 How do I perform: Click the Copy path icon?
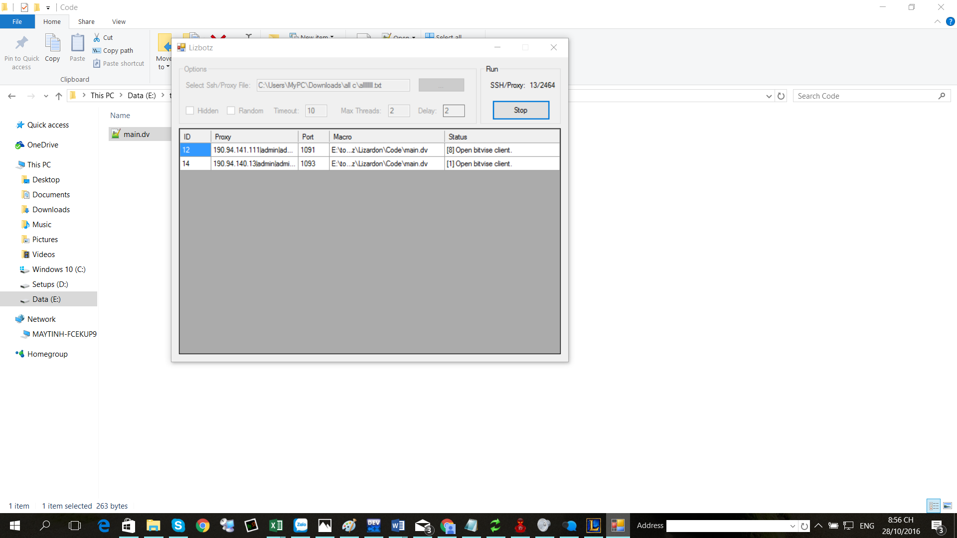(97, 50)
